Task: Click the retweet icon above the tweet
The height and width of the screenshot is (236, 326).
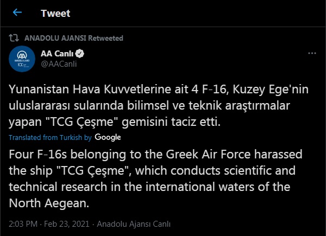Action: click(16, 39)
